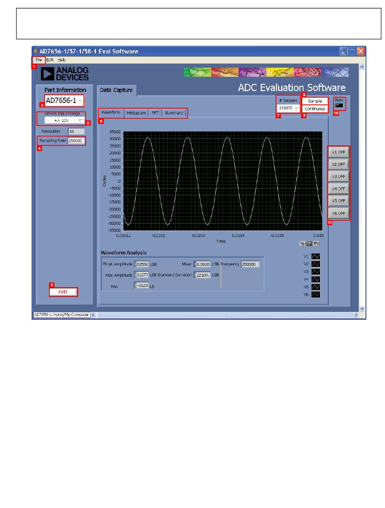The width and height of the screenshot is (385, 508).
Task: Click the Part Information heading
Action: [x=65, y=90]
